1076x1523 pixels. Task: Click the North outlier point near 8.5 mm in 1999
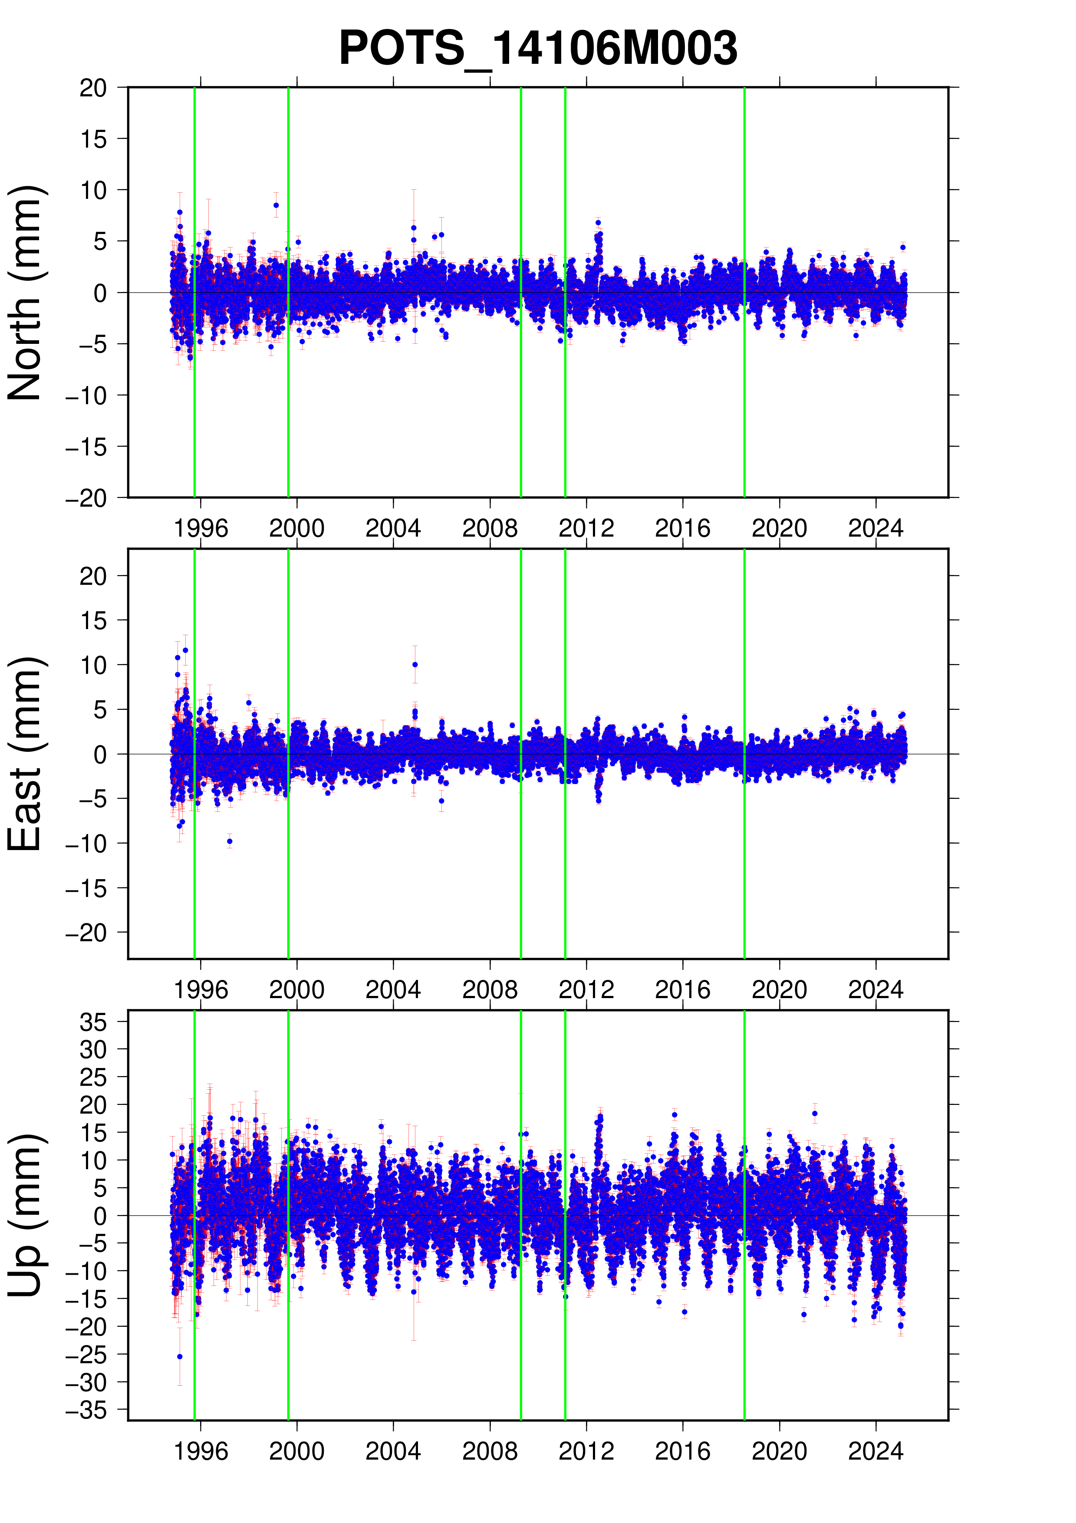point(276,205)
